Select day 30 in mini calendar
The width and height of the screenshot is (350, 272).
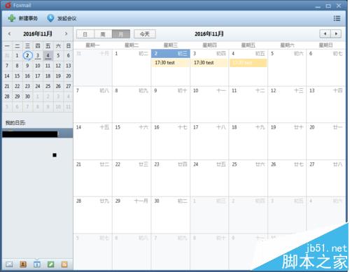point(27,96)
